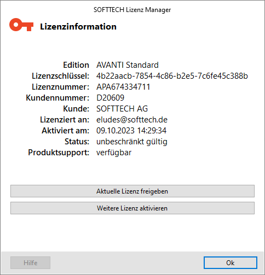Viewport: 265px width, 275px height.
Task: Click the activation date 09.10.2023 14:29:34
Action: click(x=131, y=131)
